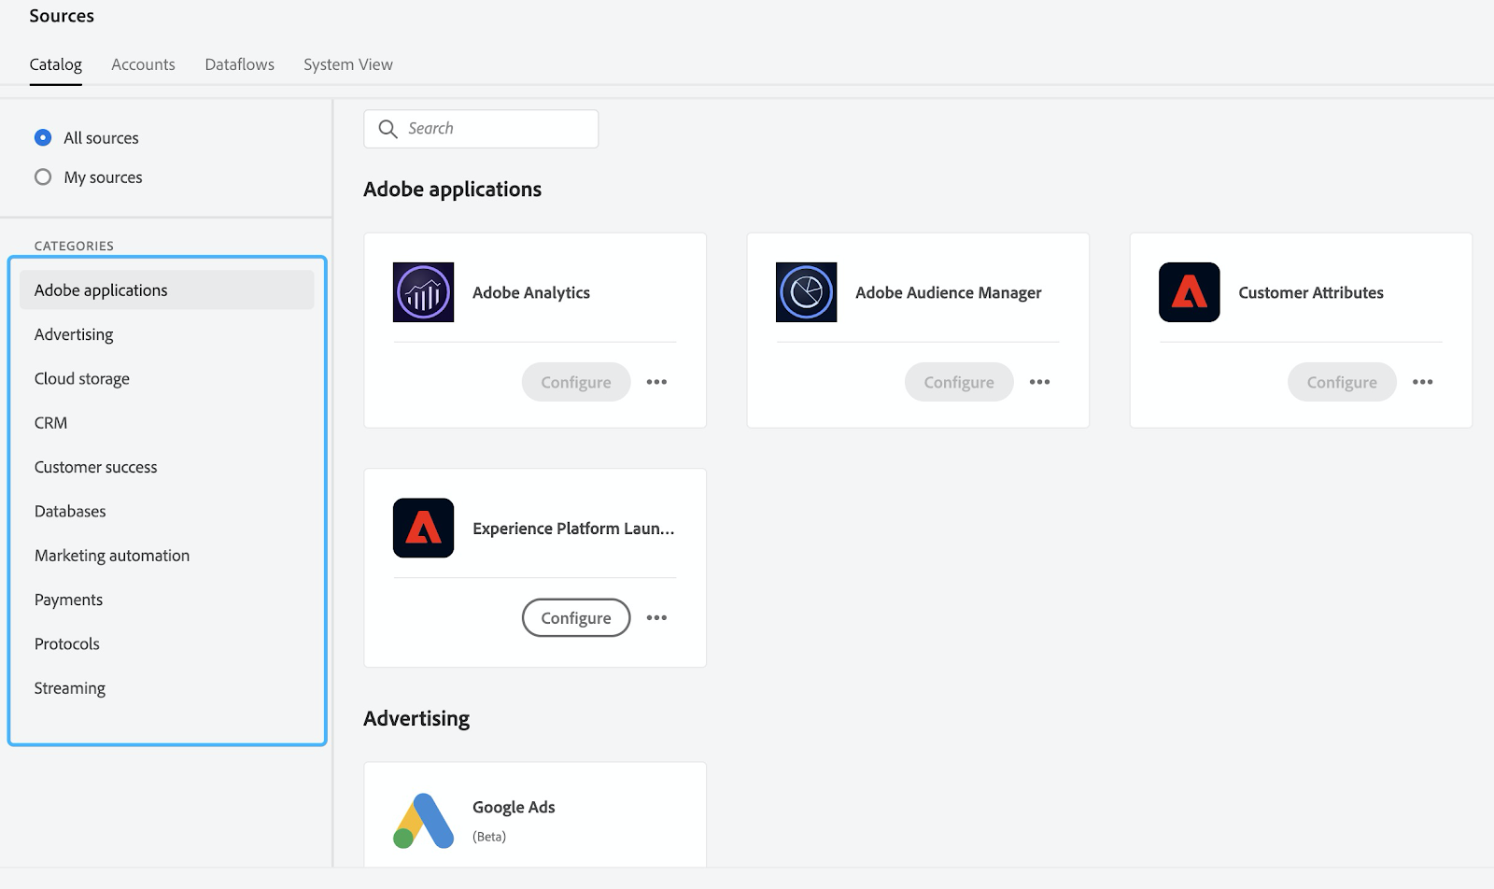Click the CATEGORIES sidebar label
The width and height of the screenshot is (1494, 889).
pyautogui.click(x=74, y=246)
